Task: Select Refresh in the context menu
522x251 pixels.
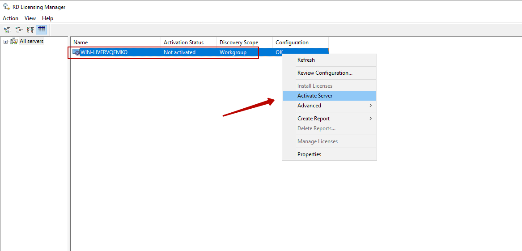Action: pos(306,60)
